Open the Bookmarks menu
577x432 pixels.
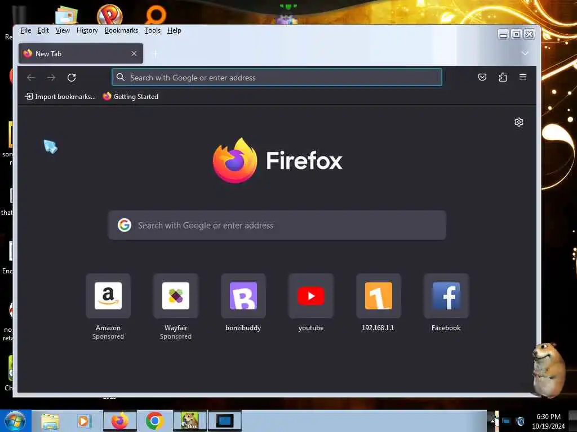coord(121,30)
